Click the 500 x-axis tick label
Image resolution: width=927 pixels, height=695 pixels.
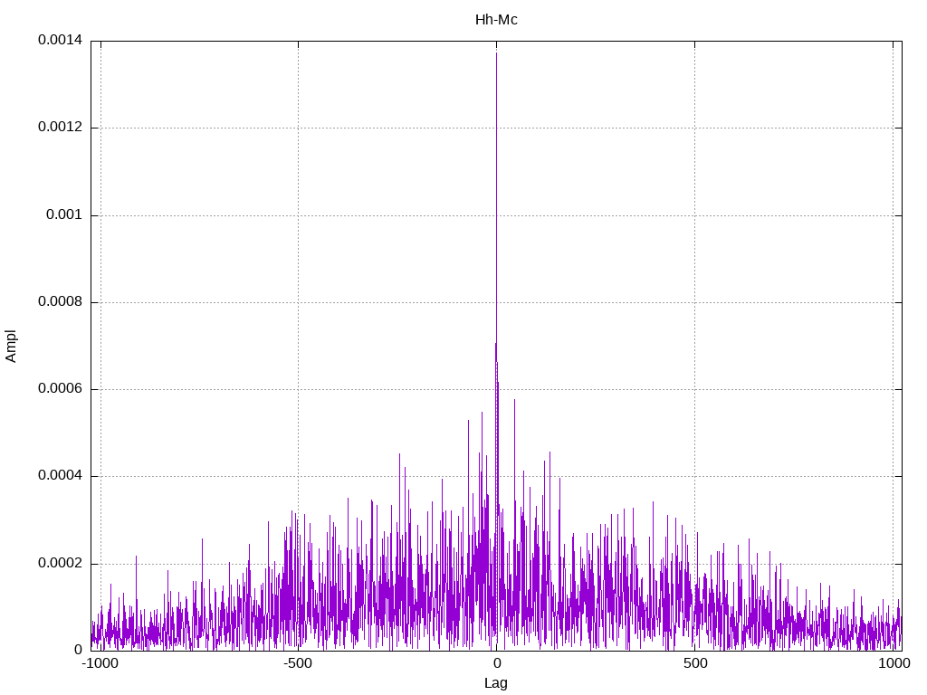point(695,663)
